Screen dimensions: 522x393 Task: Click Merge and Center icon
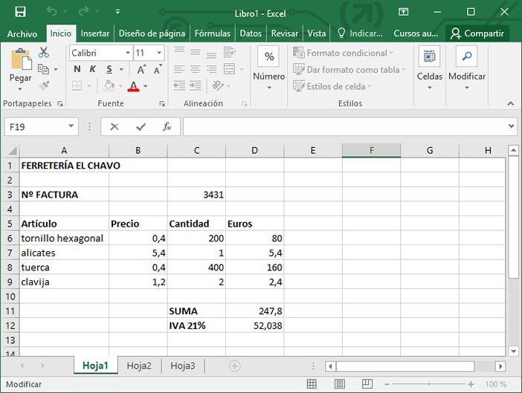coord(229,69)
